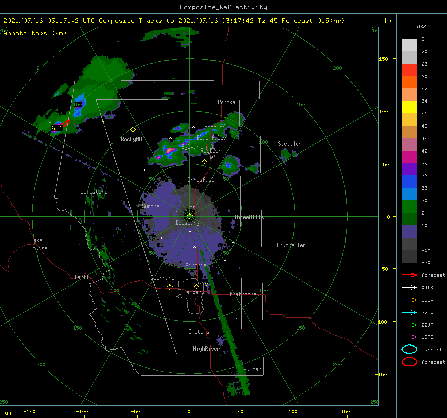Image resolution: width=447 pixels, height=418 pixels.
Task: Click the Composite_Reflectivity title
Action: pos(223,7)
